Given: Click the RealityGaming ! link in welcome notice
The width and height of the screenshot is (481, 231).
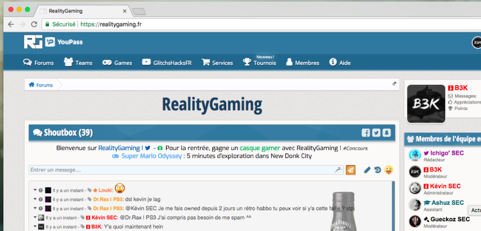Looking at the screenshot, I should 121,148.
